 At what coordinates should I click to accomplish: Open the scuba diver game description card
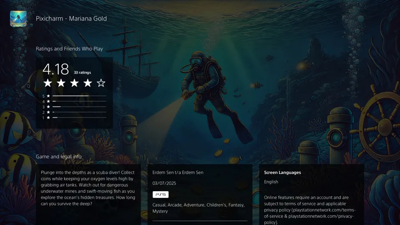click(x=88, y=195)
